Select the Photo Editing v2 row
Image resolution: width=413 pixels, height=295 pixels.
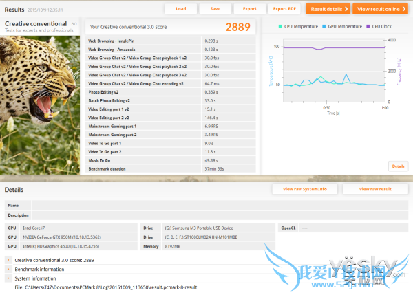click(171, 92)
